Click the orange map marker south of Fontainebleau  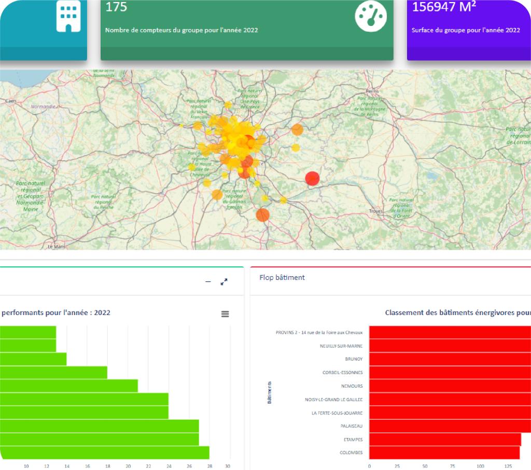(x=262, y=215)
